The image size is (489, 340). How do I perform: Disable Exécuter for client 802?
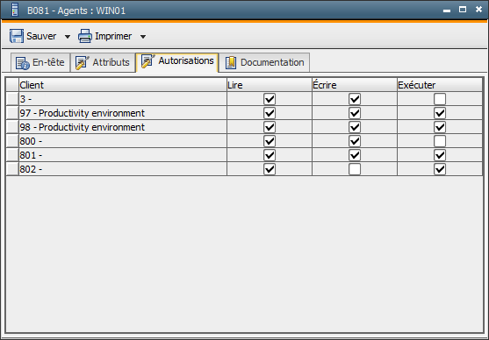[x=440, y=169]
